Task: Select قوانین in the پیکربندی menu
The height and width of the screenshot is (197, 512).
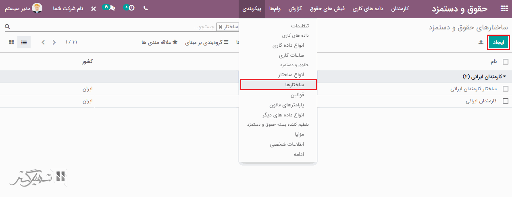Action: click(x=297, y=95)
